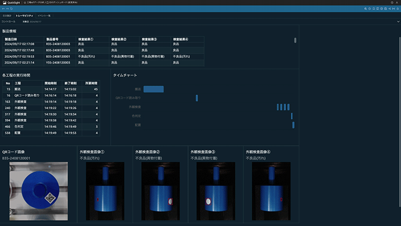Click the undo arrow in the toolbar
401x226 pixels.
click(x=3, y=9)
